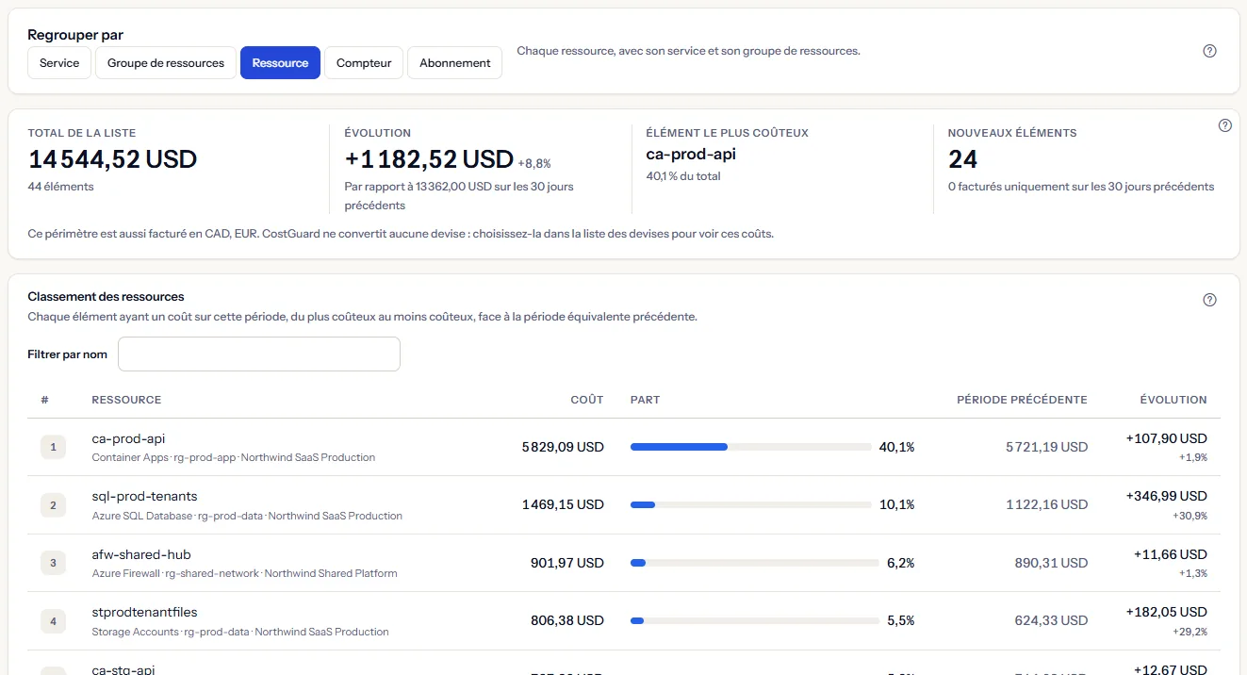Click the total "14 544,52 USD" figure
Viewport: 1247px width, 675px height.
pyautogui.click(x=112, y=159)
